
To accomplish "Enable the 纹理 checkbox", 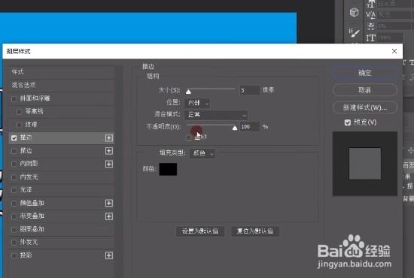I will tap(19, 125).
